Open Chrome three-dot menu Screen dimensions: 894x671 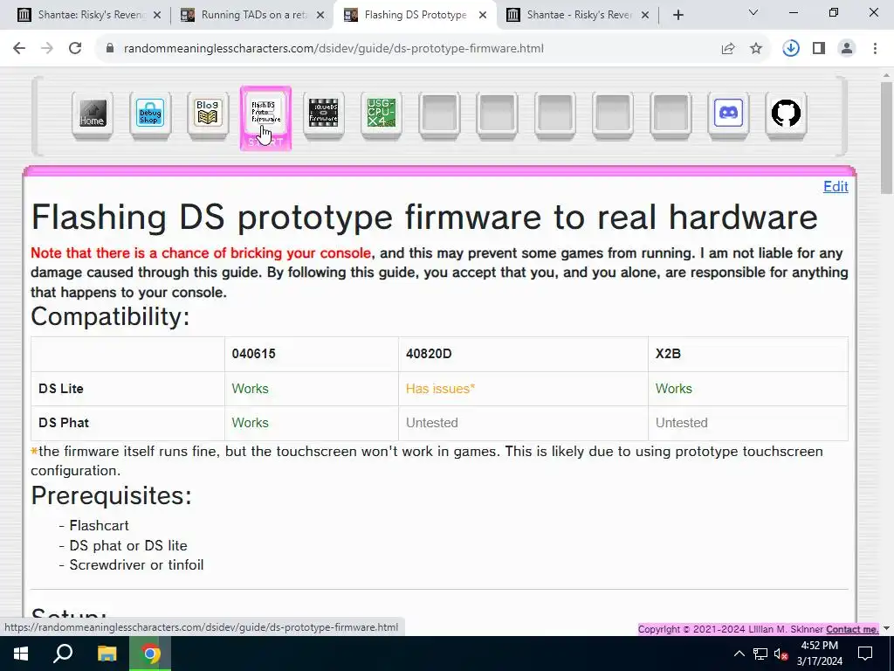point(875,49)
